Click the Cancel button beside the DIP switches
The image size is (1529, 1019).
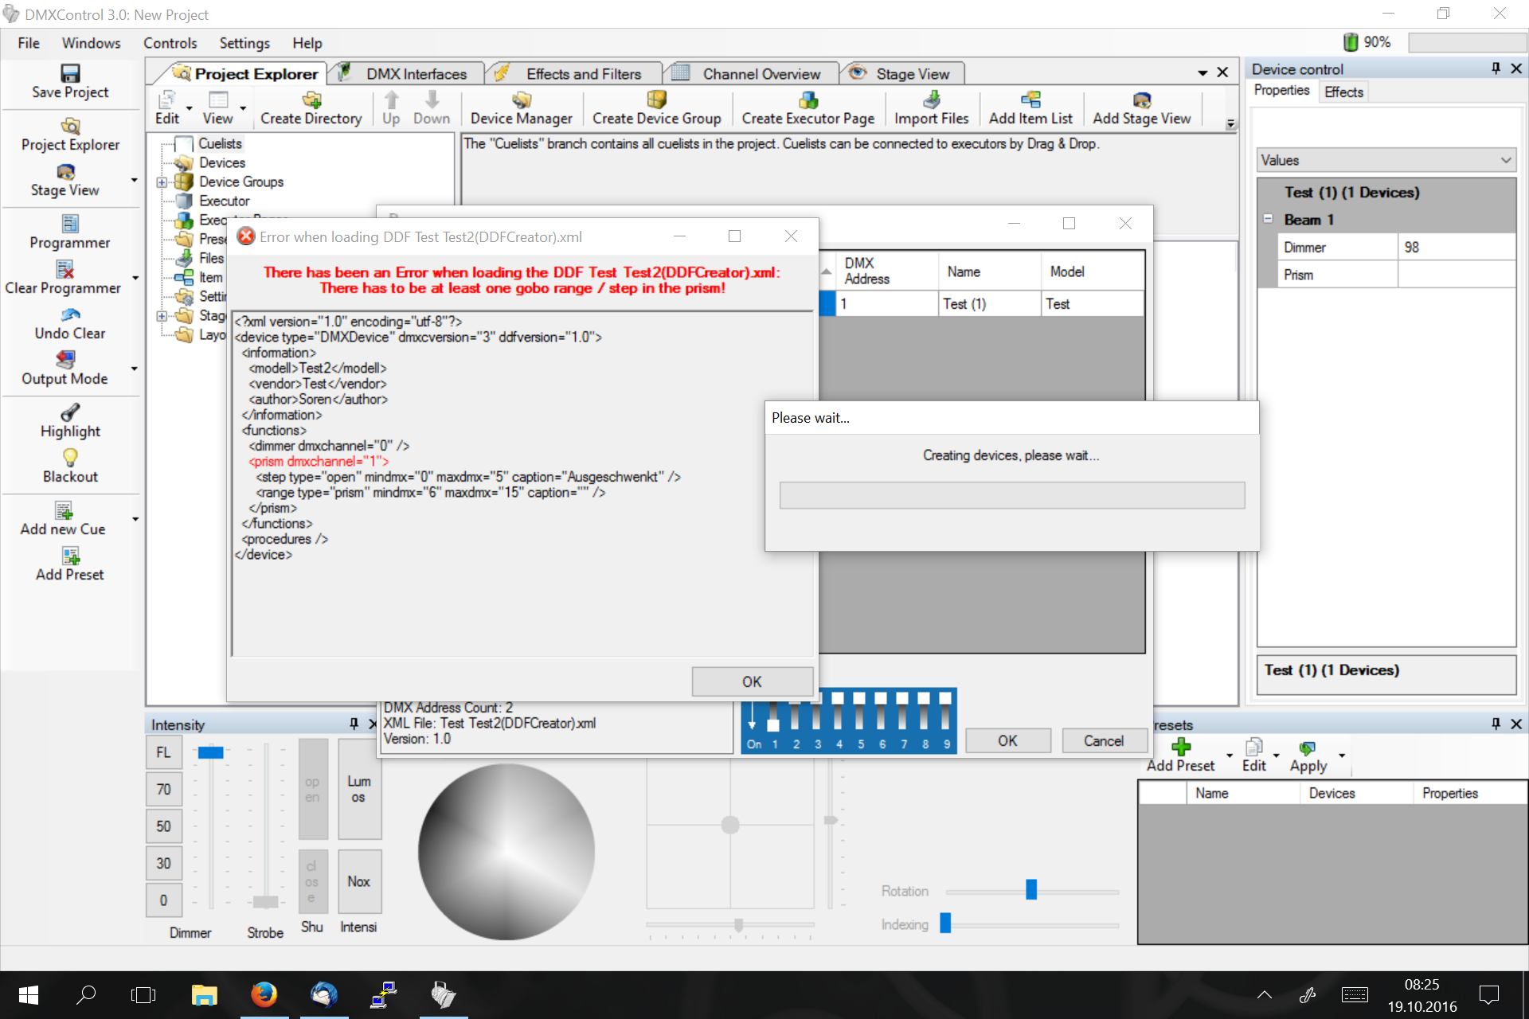pyautogui.click(x=1103, y=741)
